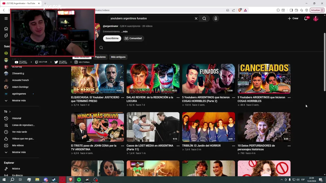
Task: Go to YouTube Home icon in sidebar
Action: (x=6, y=29)
